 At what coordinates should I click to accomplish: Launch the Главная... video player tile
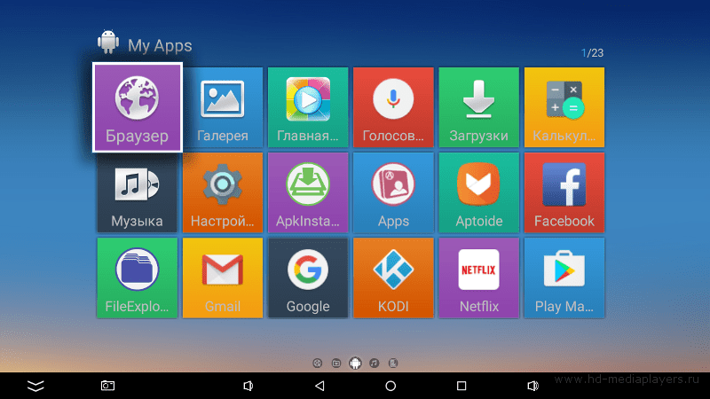pos(308,107)
